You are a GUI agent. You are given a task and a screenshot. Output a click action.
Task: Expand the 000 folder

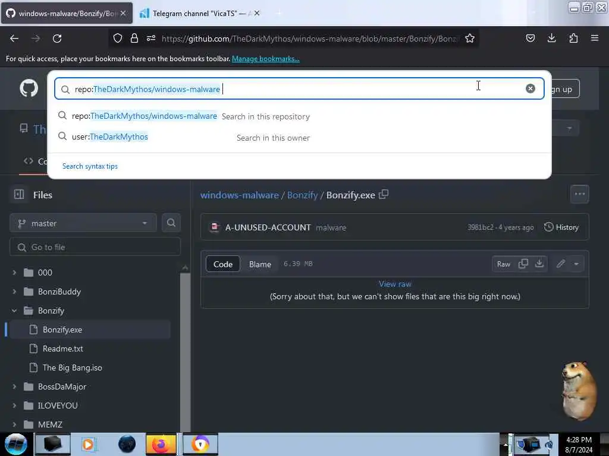click(14, 273)
